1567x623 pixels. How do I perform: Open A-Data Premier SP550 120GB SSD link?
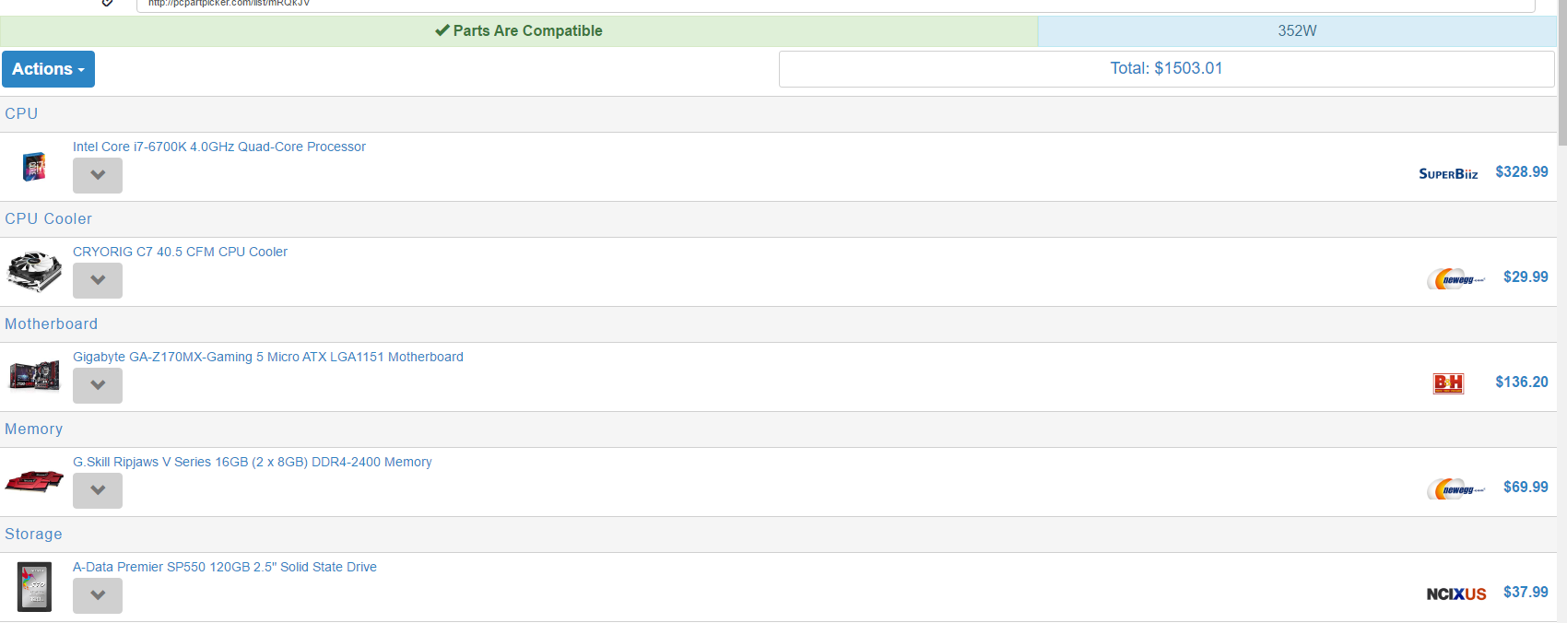(x=225, y=567)
